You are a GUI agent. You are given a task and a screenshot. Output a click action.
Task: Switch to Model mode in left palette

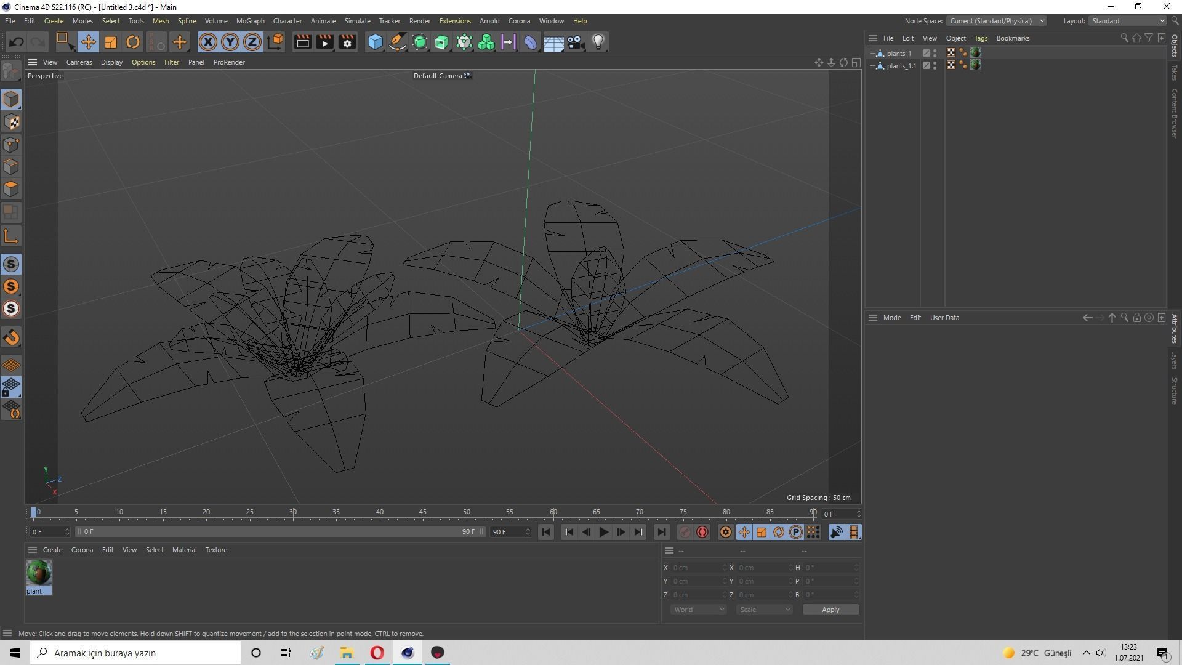(11, 99)
